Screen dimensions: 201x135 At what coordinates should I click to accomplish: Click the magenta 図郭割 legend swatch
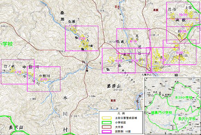(106, 132)
